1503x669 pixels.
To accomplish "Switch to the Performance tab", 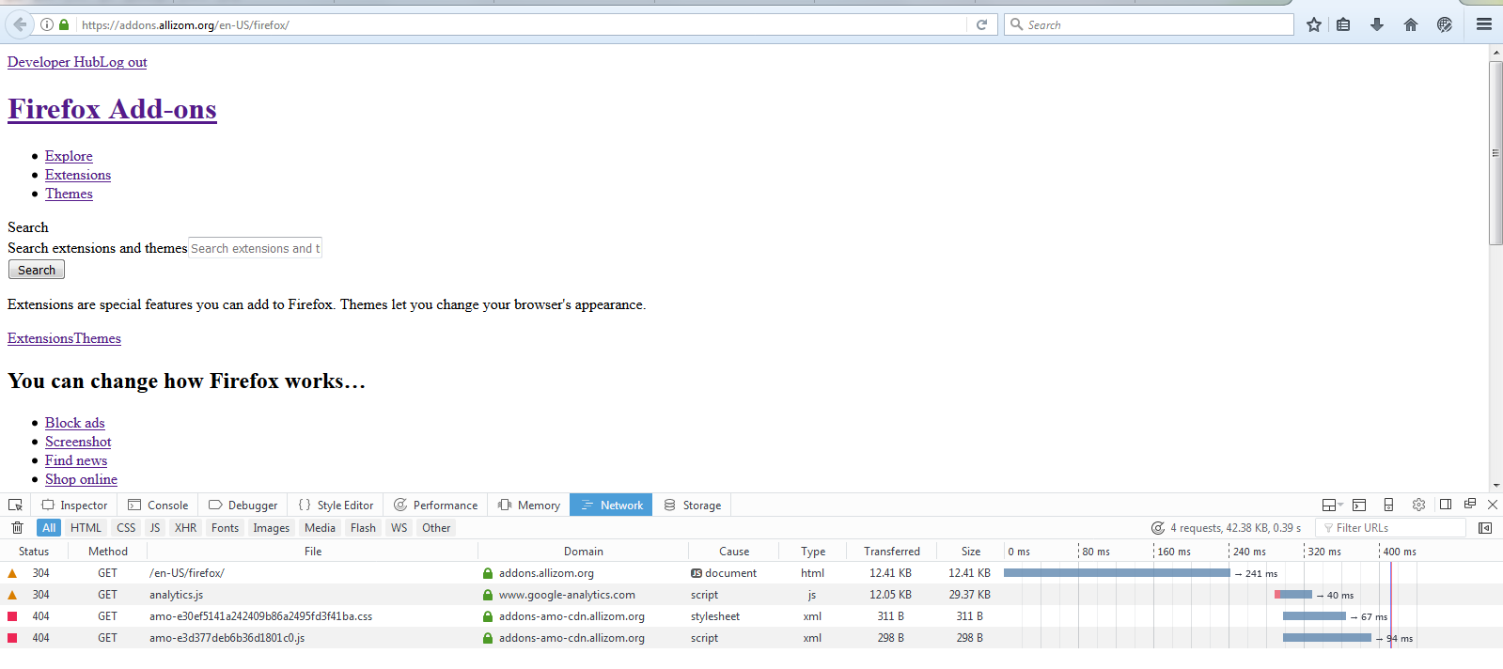I will pyautogui.click(x=435, y=505).
